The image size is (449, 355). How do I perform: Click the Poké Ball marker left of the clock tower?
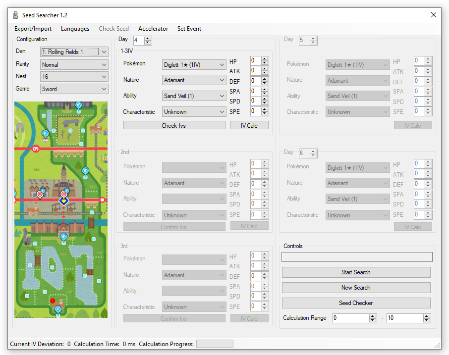40,195
